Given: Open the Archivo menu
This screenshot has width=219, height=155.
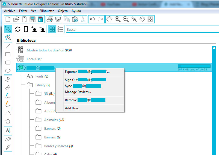Looking at the screenshot, I should tap(10, 11).
